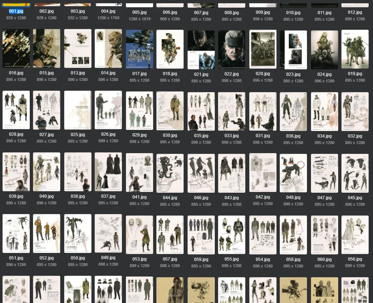Click the 010.jpg file name label
The height and width of the screenshot is (303, 373).
pos(293,13)
